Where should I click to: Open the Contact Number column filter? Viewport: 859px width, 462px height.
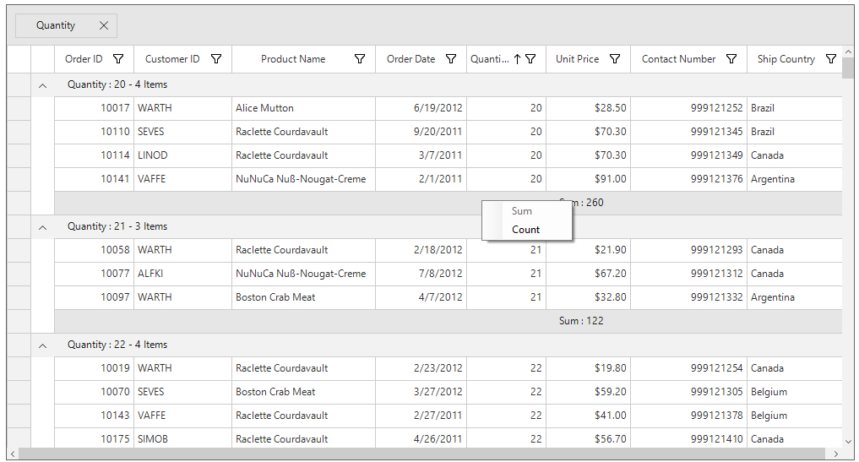coord(731,59)
